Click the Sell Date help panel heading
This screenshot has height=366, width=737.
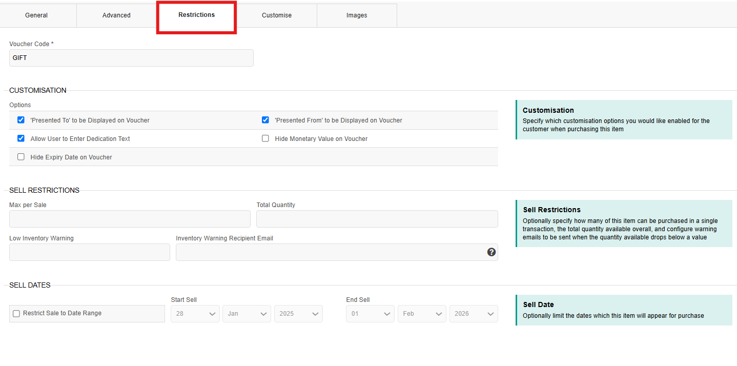tap(538, 304)
